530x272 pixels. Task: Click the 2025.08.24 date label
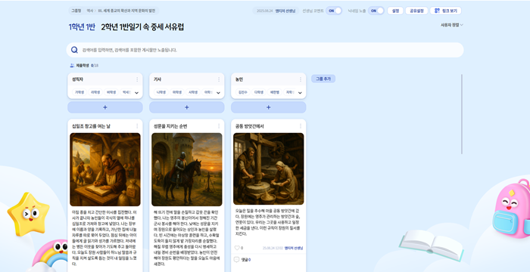pos(264,11)
